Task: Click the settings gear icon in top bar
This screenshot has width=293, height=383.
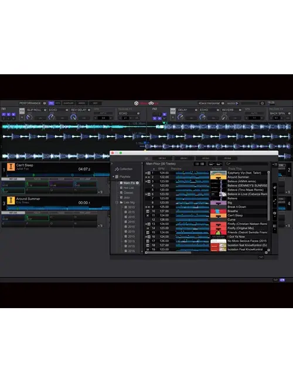Action: click(x=262, y=103)
